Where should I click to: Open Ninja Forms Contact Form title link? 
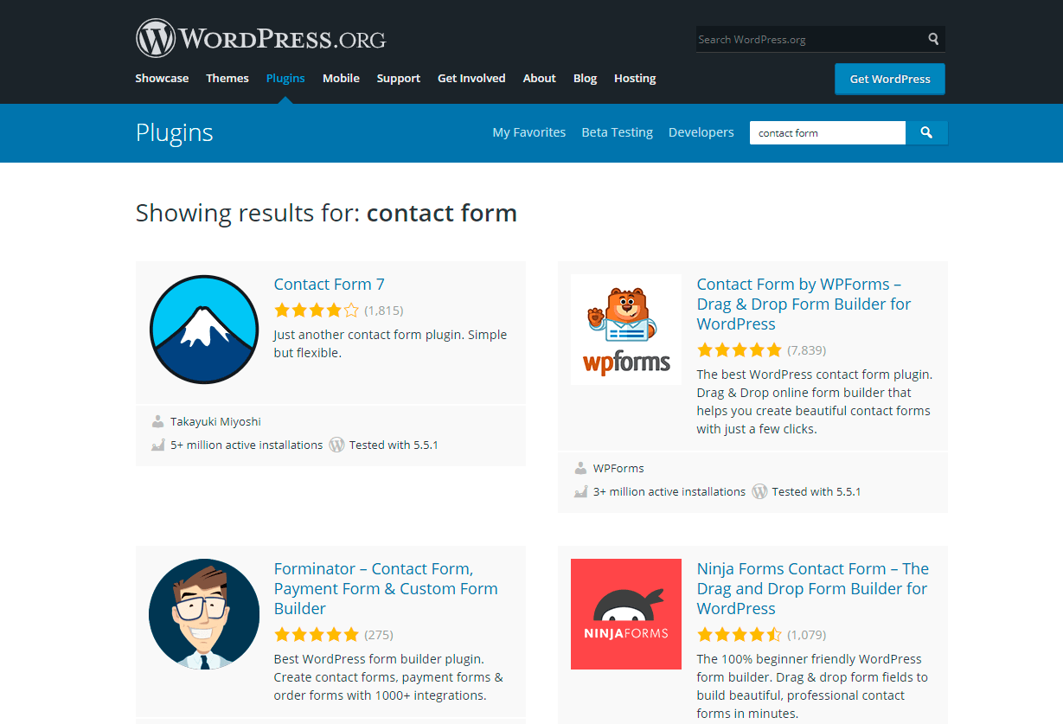(x=813, y=589)
